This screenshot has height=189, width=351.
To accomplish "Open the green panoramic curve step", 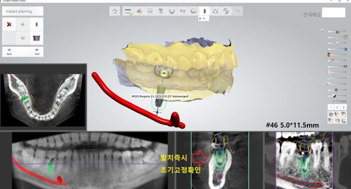I will tap(172, 11).
